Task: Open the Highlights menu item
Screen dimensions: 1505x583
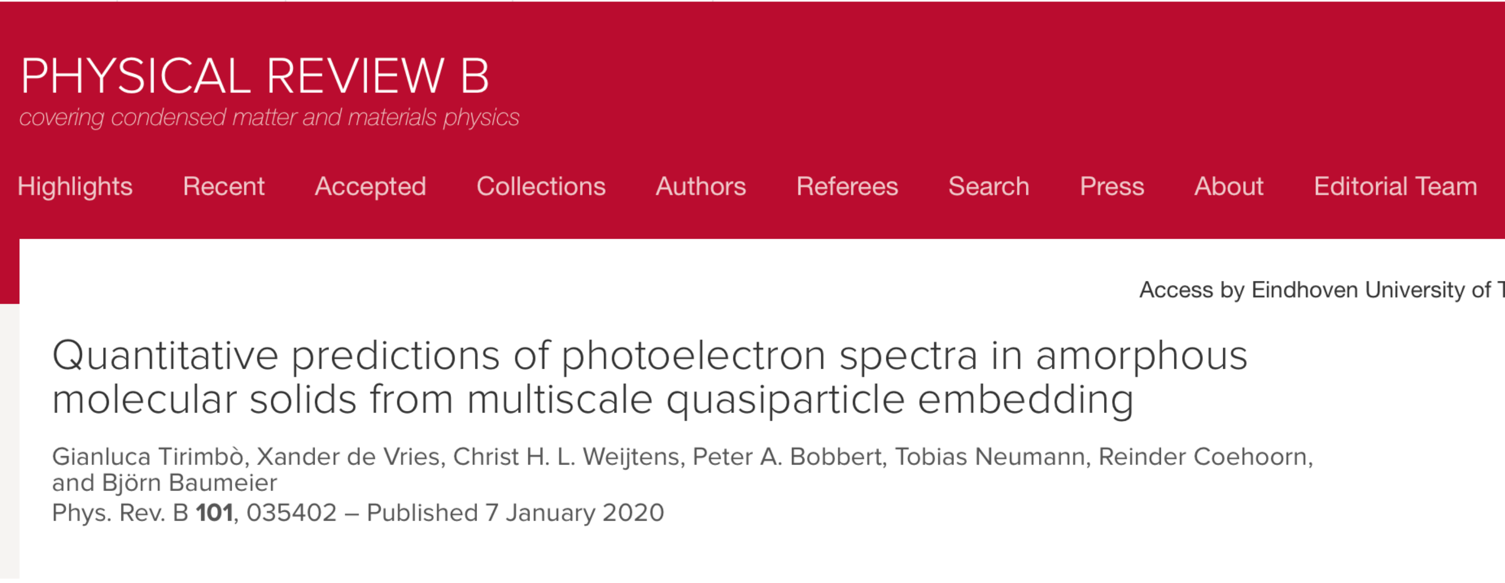Action: (75, 187)
